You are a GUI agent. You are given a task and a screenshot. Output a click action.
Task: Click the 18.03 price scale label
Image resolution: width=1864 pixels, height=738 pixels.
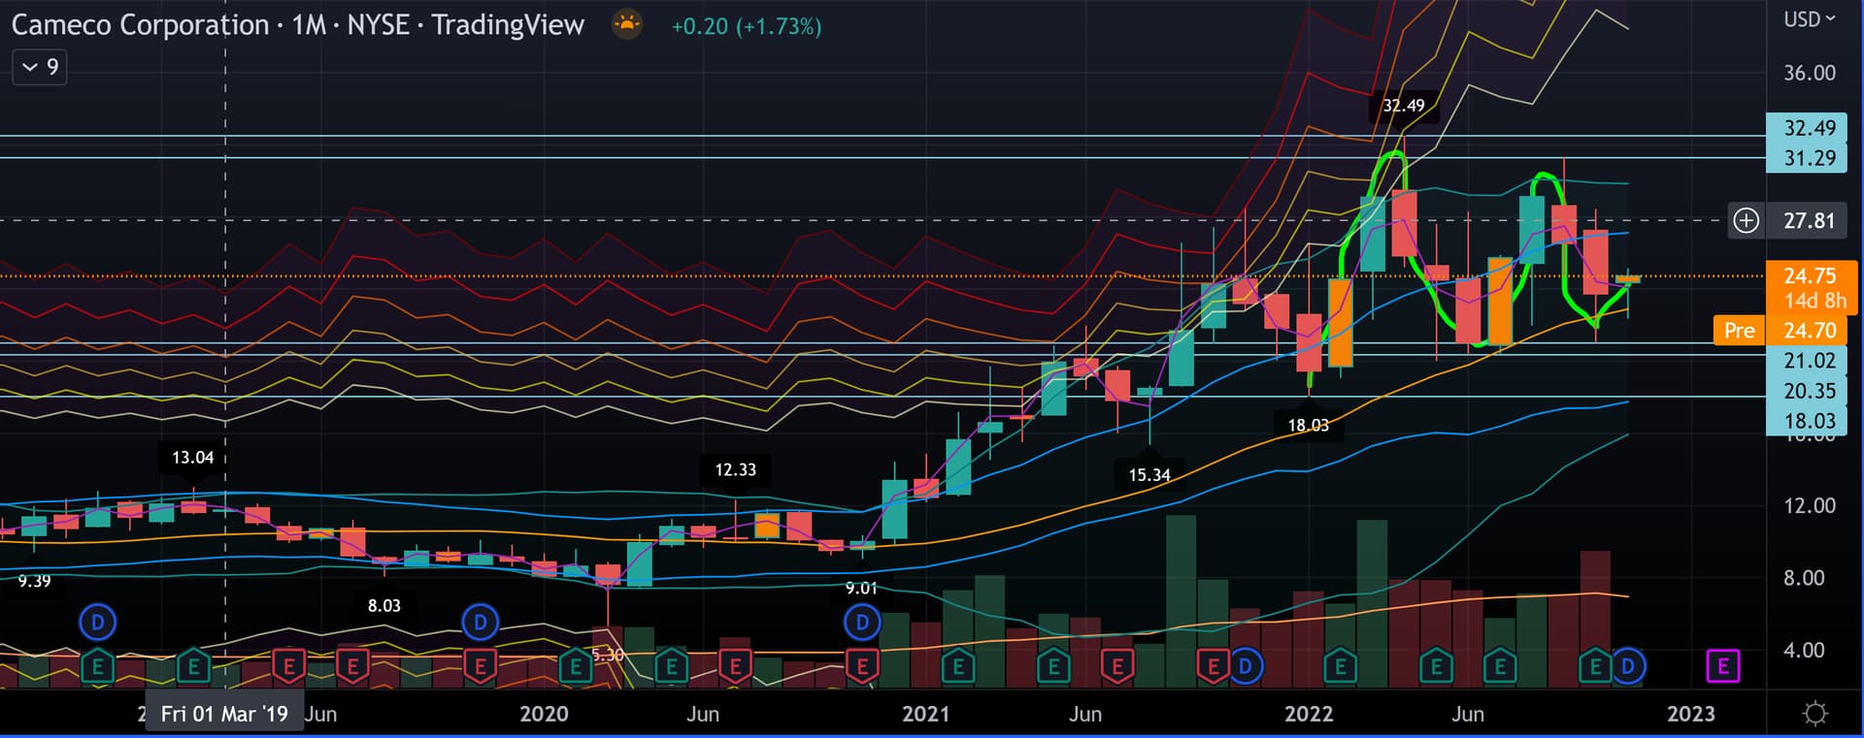tap(1810, 421)
